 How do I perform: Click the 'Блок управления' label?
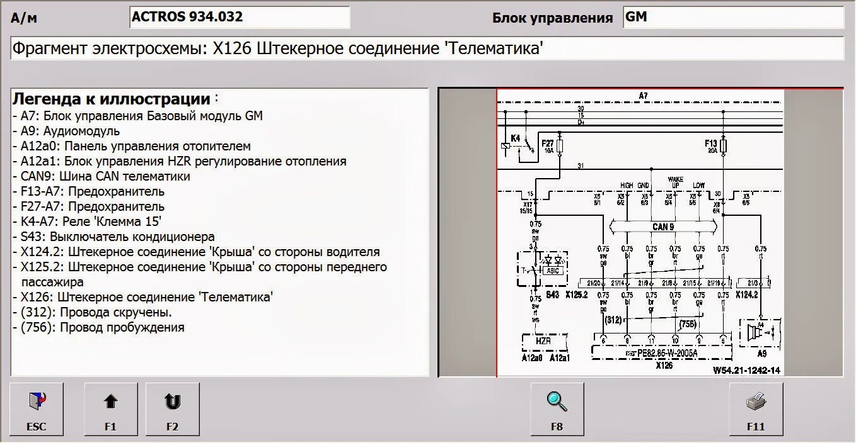[552, 18]
